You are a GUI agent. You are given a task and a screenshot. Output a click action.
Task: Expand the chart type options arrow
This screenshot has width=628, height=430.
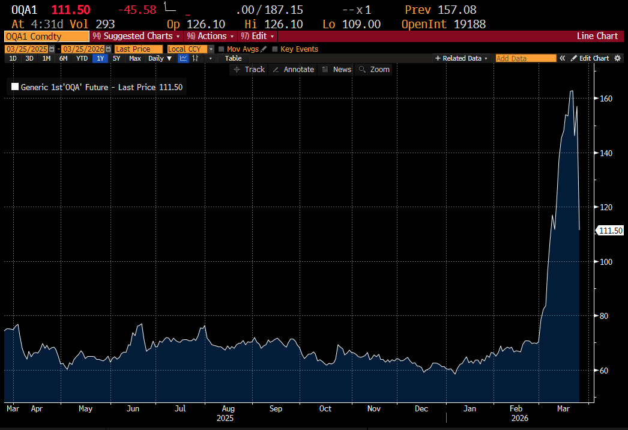click(x=211, y=58)
